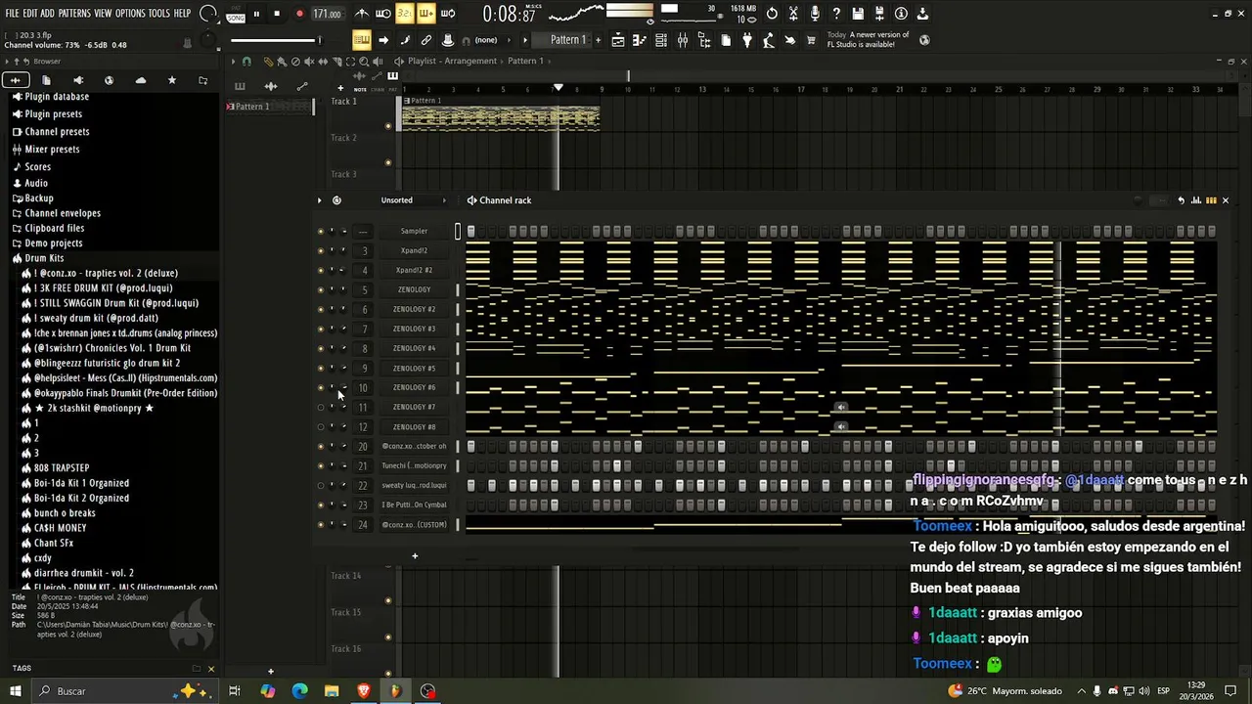This screenshot has height=704, width=1252.
Task: Toggle mute LED for Sampler channel
Action: point(321,232)
